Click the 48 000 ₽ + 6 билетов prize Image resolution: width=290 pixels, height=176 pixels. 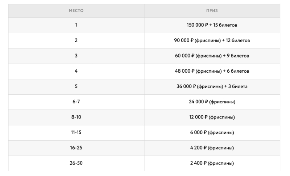coord(212,71)
